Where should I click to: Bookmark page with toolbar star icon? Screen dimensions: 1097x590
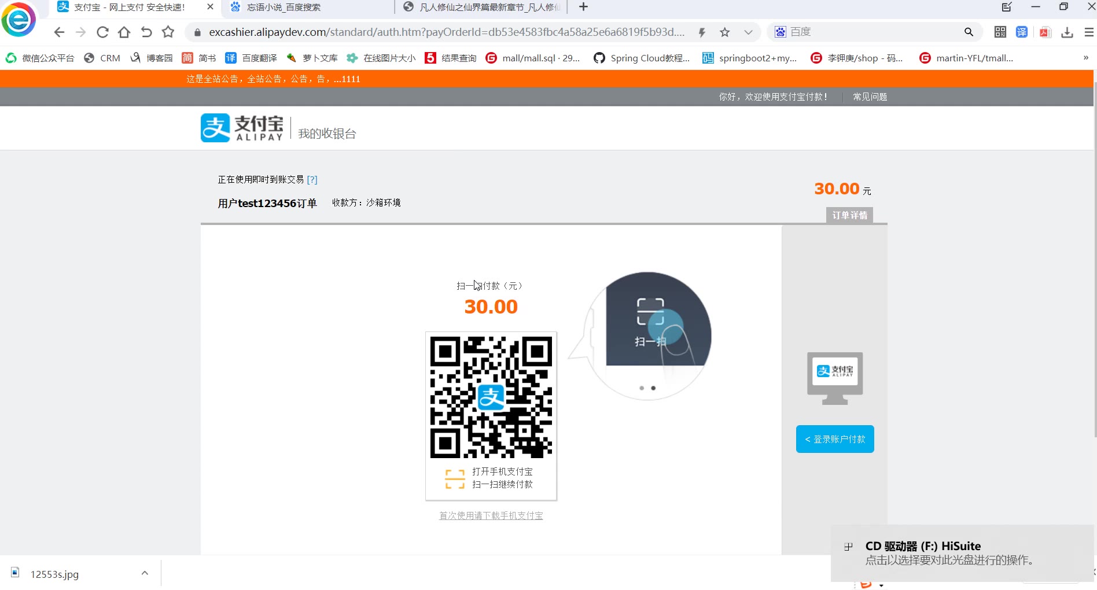[x=168, y=32]
